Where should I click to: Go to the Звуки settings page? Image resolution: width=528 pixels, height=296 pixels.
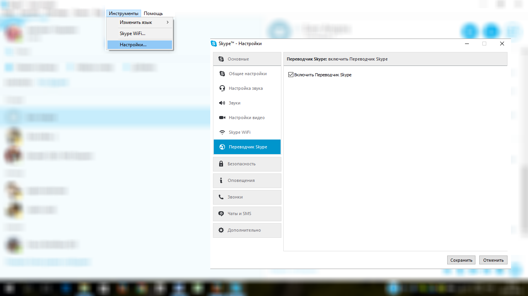point(247,103)
